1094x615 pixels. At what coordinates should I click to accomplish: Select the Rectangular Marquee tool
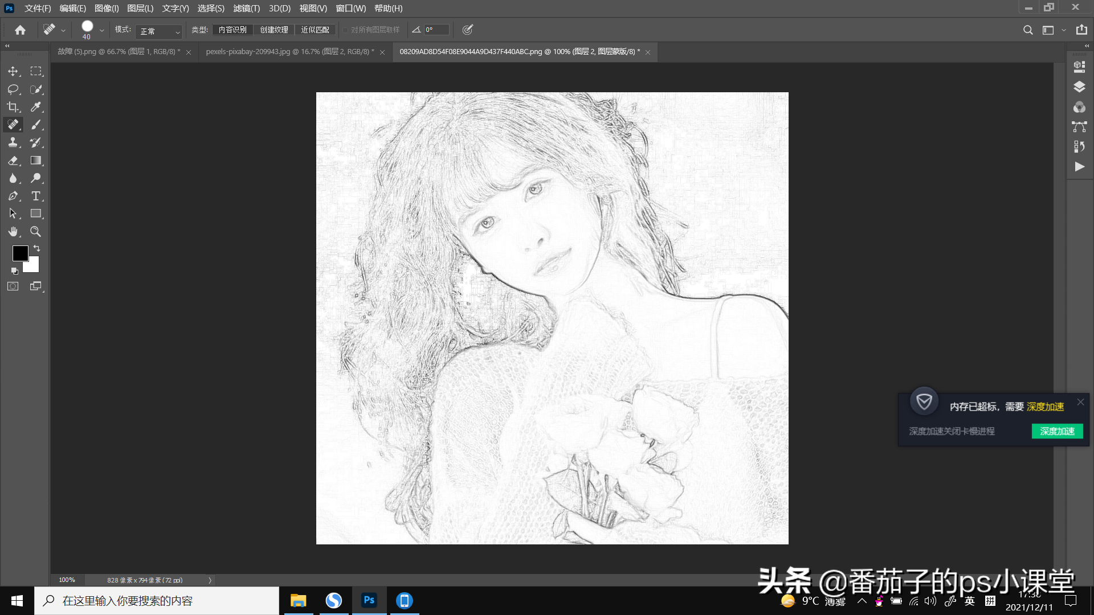(36, 72)
